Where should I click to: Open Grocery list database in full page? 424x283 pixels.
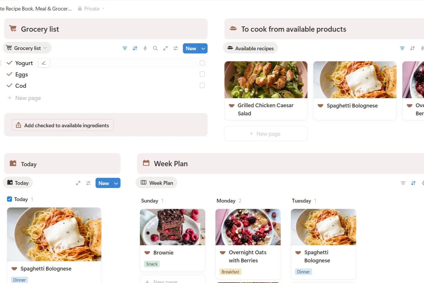pos(165,48)
